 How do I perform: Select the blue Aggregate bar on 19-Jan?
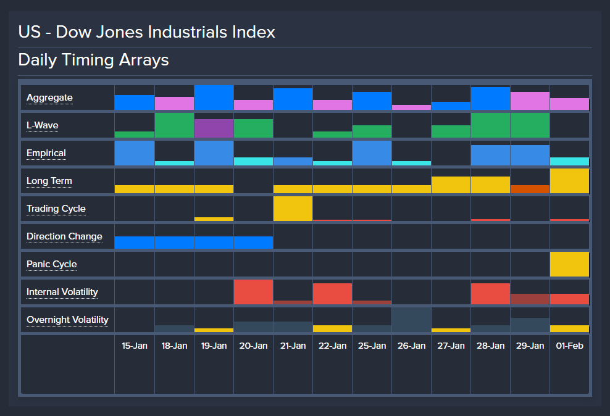click(x=214, y=98)
